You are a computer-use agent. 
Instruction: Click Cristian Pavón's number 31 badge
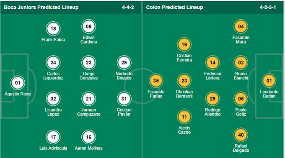point(124,99)
